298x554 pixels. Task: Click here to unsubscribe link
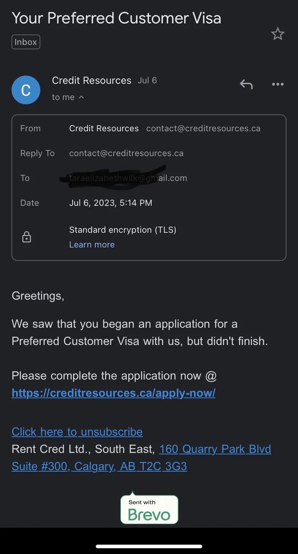pos(77,432)
